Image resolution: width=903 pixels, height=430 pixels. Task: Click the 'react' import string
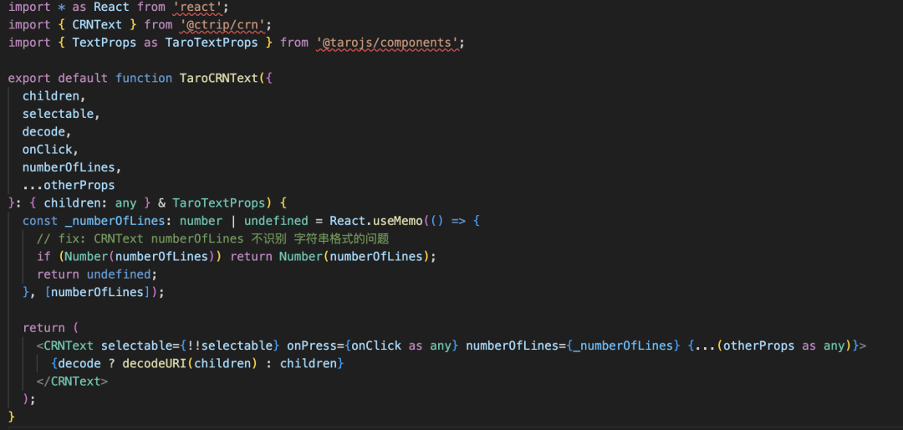click(x=196, y=8)
